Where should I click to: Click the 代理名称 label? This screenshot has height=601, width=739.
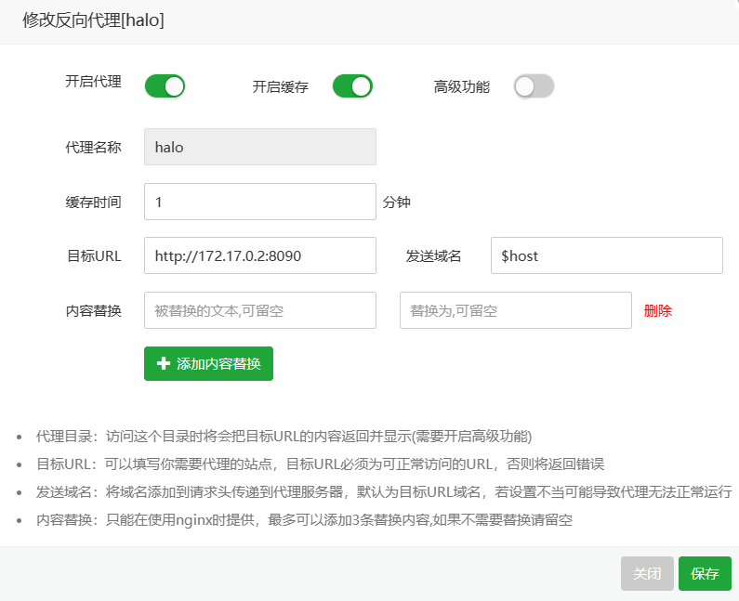(x=93, y=148)
